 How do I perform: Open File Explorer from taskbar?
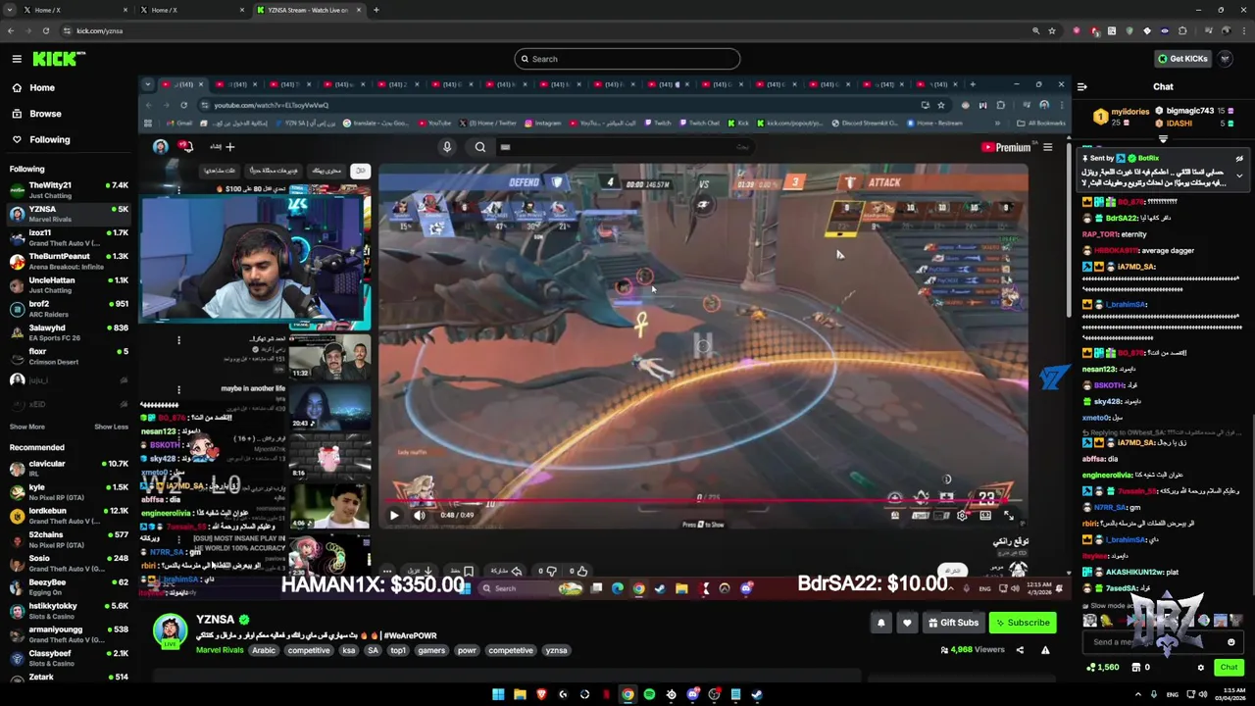point(520,695)
